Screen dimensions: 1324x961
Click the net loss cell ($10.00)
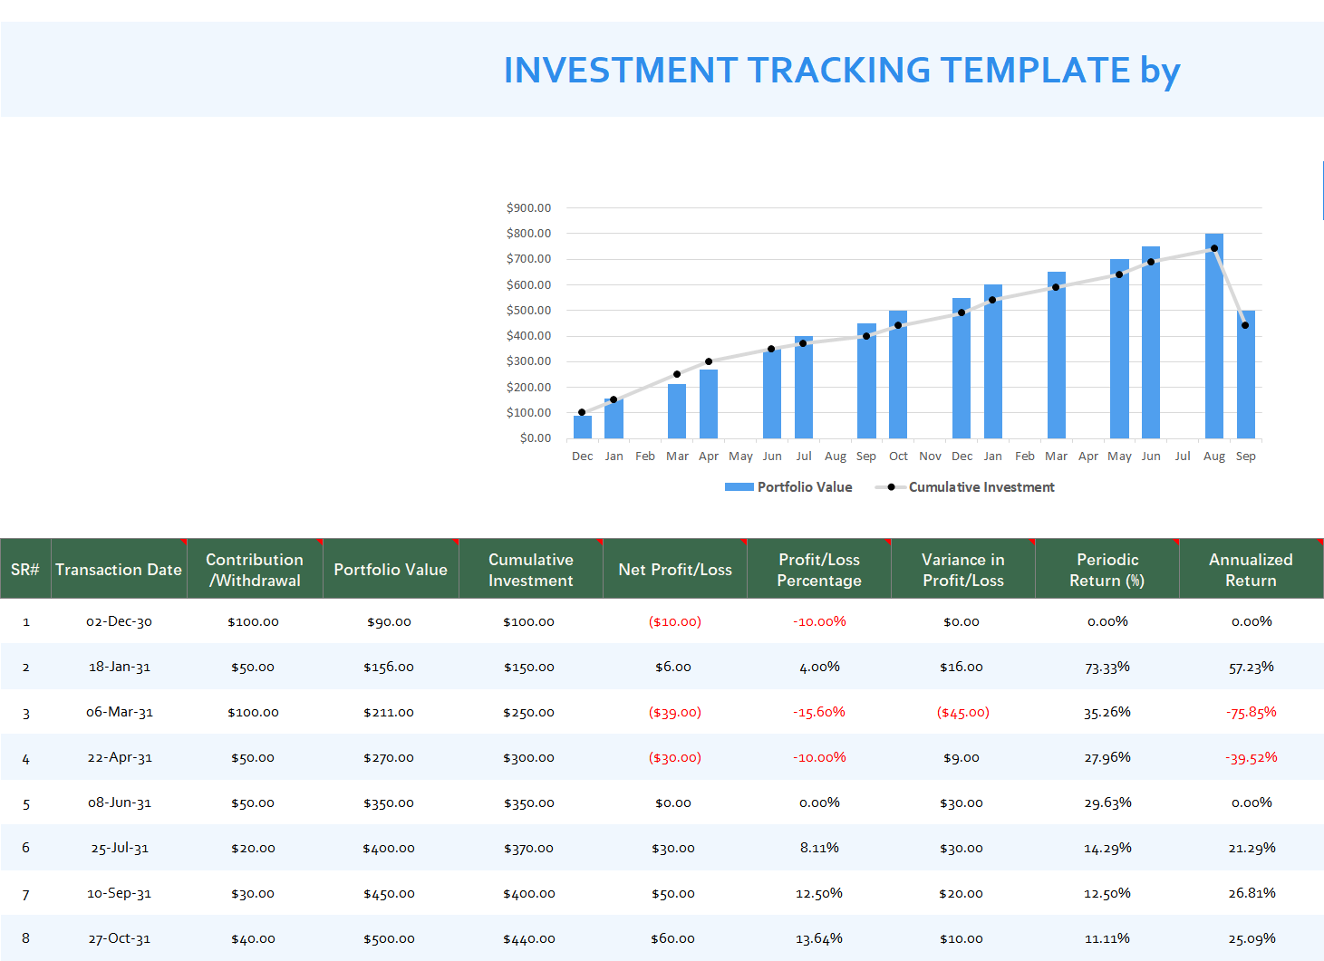click(675, 621)
